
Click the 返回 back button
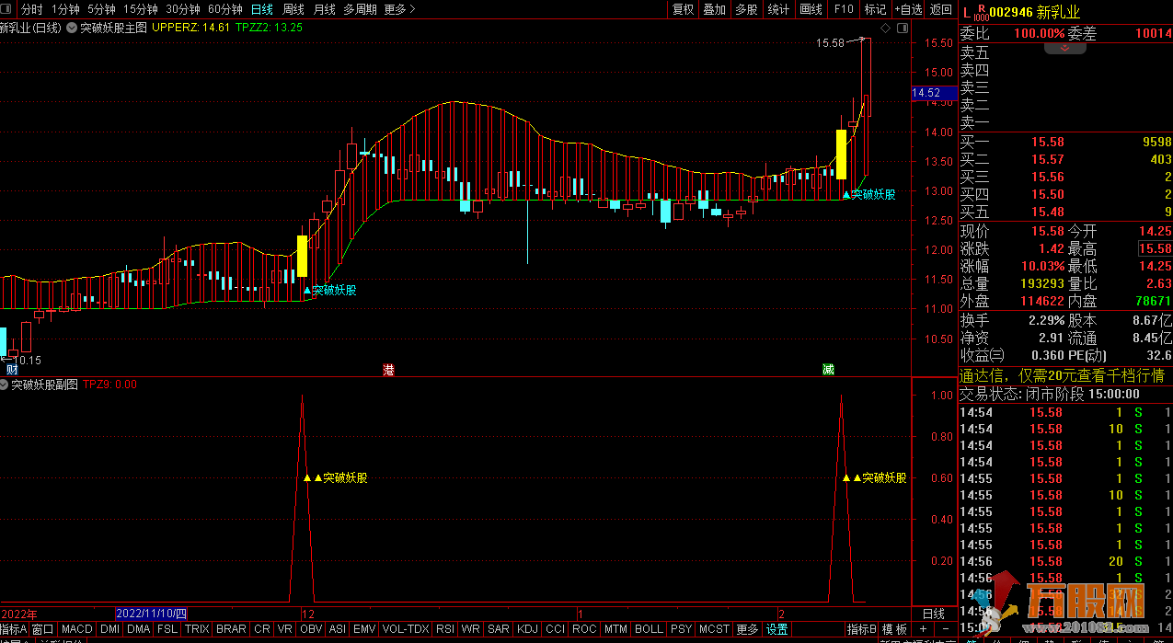(940, 9)
